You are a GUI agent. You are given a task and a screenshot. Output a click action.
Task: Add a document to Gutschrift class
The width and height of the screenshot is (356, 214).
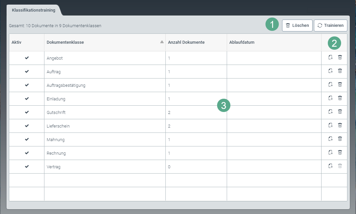click(x=330, y=112)
